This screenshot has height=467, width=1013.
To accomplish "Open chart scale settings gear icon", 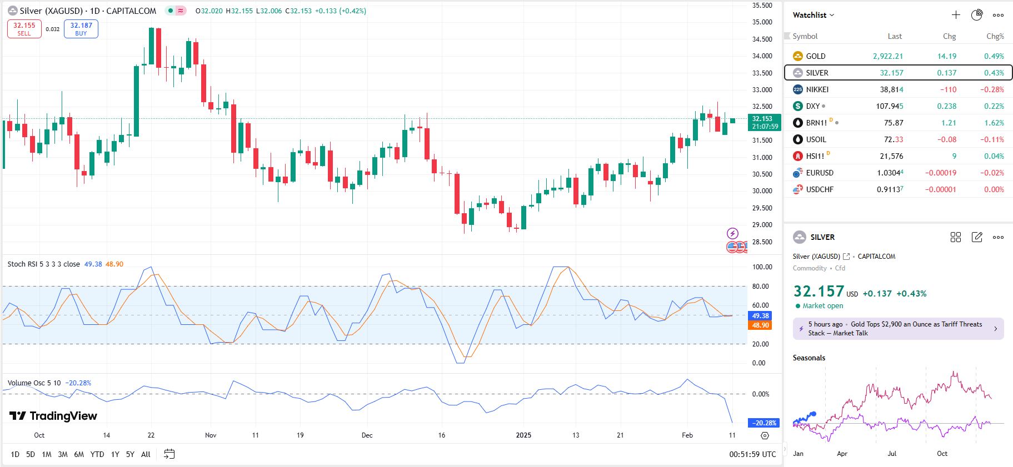I will 765,436.
